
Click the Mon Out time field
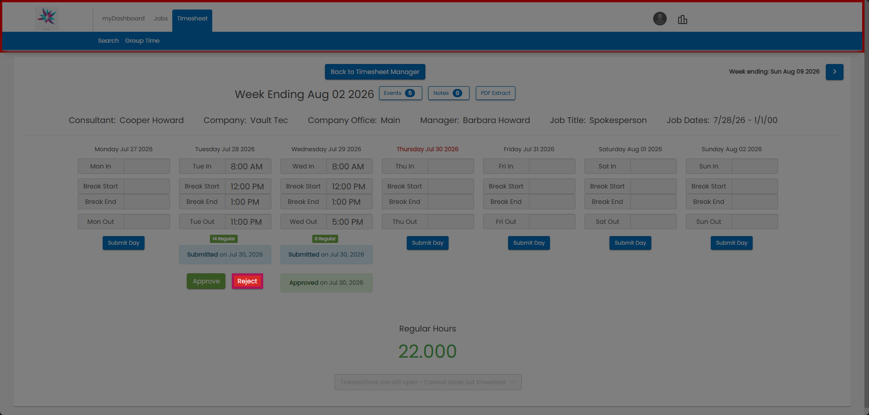pyautogui.click(x=146, y=222)
